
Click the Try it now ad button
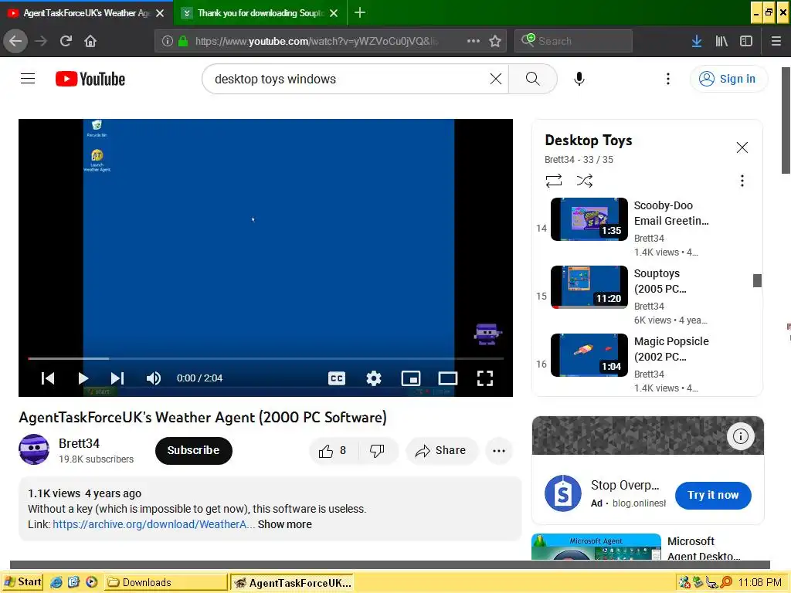click(x=713, y=495)
